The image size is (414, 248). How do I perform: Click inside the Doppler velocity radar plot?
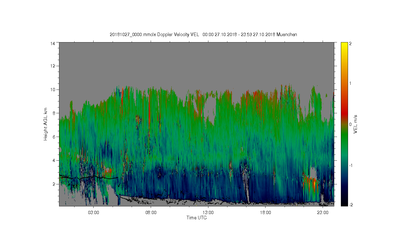pos(197,124)
